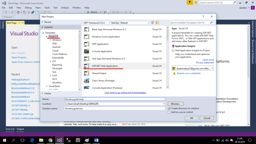The width and height of the screenshot is (256, 144).
Task: Expand the Online section
Action: (42, 93)
